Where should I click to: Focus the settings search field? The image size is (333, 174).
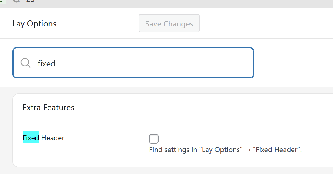150,63
